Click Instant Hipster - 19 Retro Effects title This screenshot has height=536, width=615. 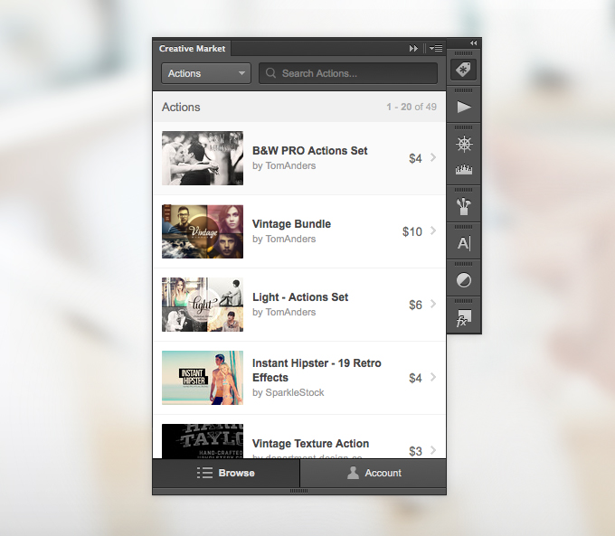[x=317, y=371]
